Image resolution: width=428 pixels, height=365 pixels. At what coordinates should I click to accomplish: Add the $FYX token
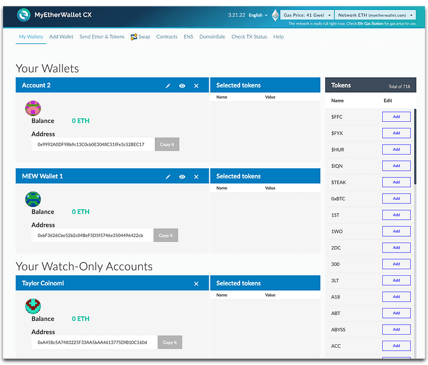(396, 133)
